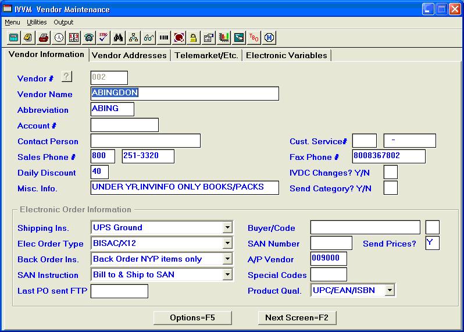Expand the SAN Instruction dropdown arrow
464x332 pixels.
227,274
